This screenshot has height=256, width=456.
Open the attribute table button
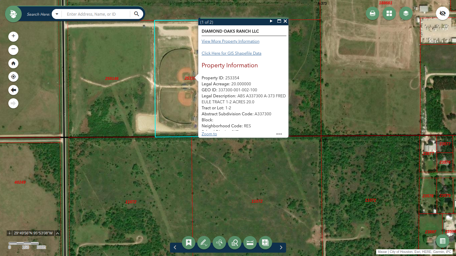point(443,241)
